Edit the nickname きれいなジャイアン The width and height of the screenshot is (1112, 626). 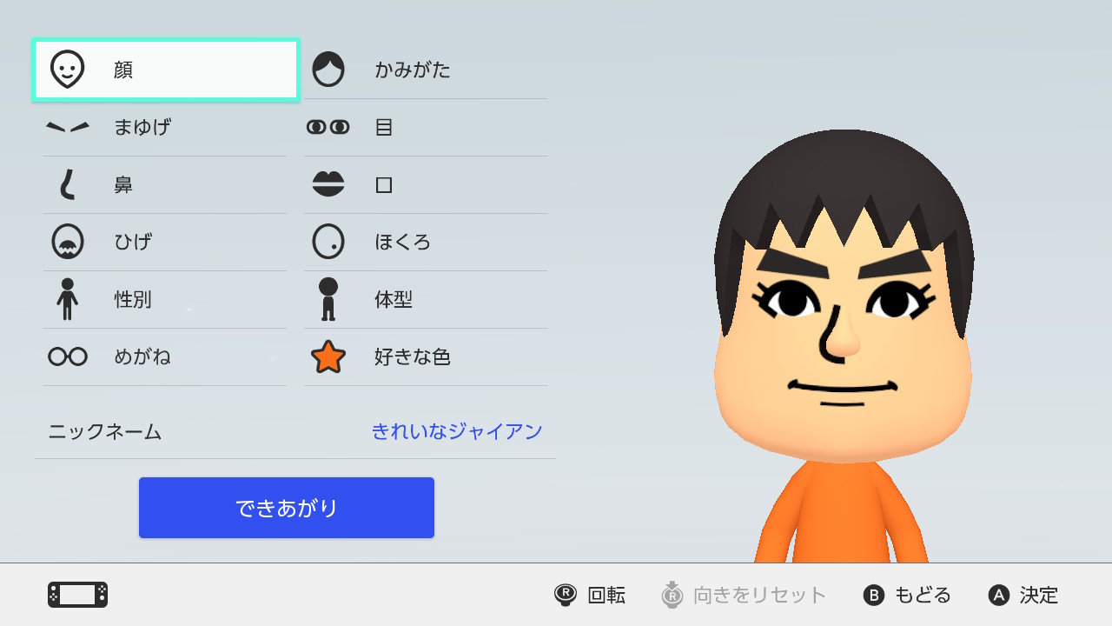(x=295, y=431)
